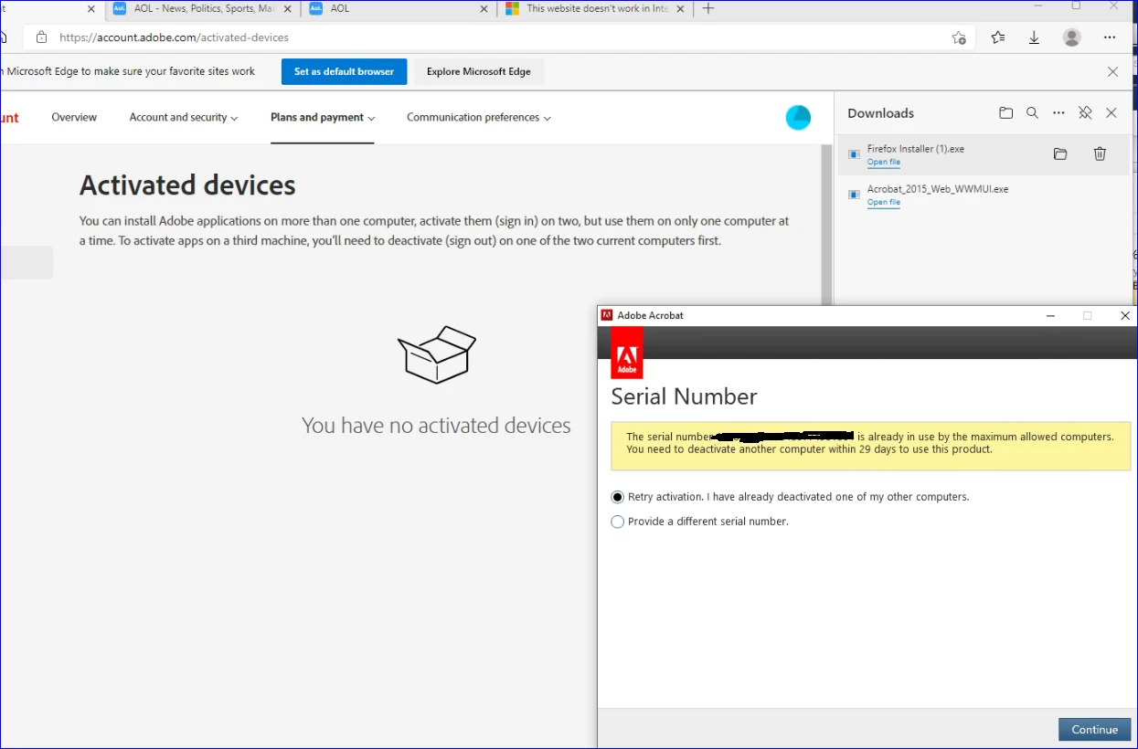Click the Serial Number heading in Acrobat dialog
The height and width of the screenshot is (749, 1138).
tap(684, 396)
